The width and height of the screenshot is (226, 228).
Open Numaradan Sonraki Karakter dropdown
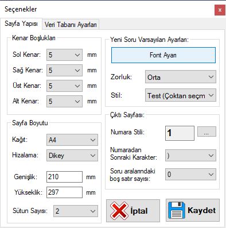click(x=190, y=155)
